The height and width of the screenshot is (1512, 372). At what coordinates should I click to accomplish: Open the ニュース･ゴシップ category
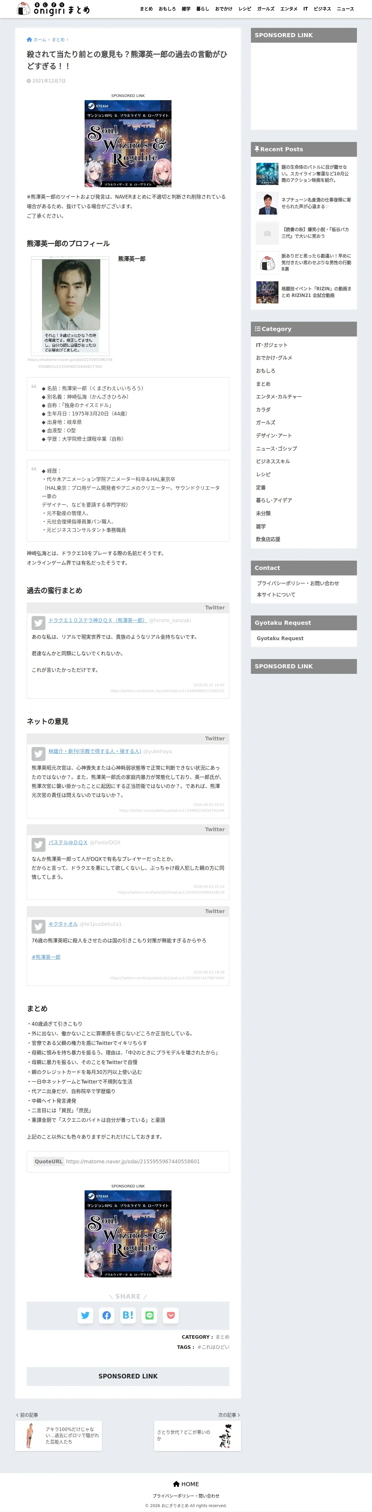276,449
